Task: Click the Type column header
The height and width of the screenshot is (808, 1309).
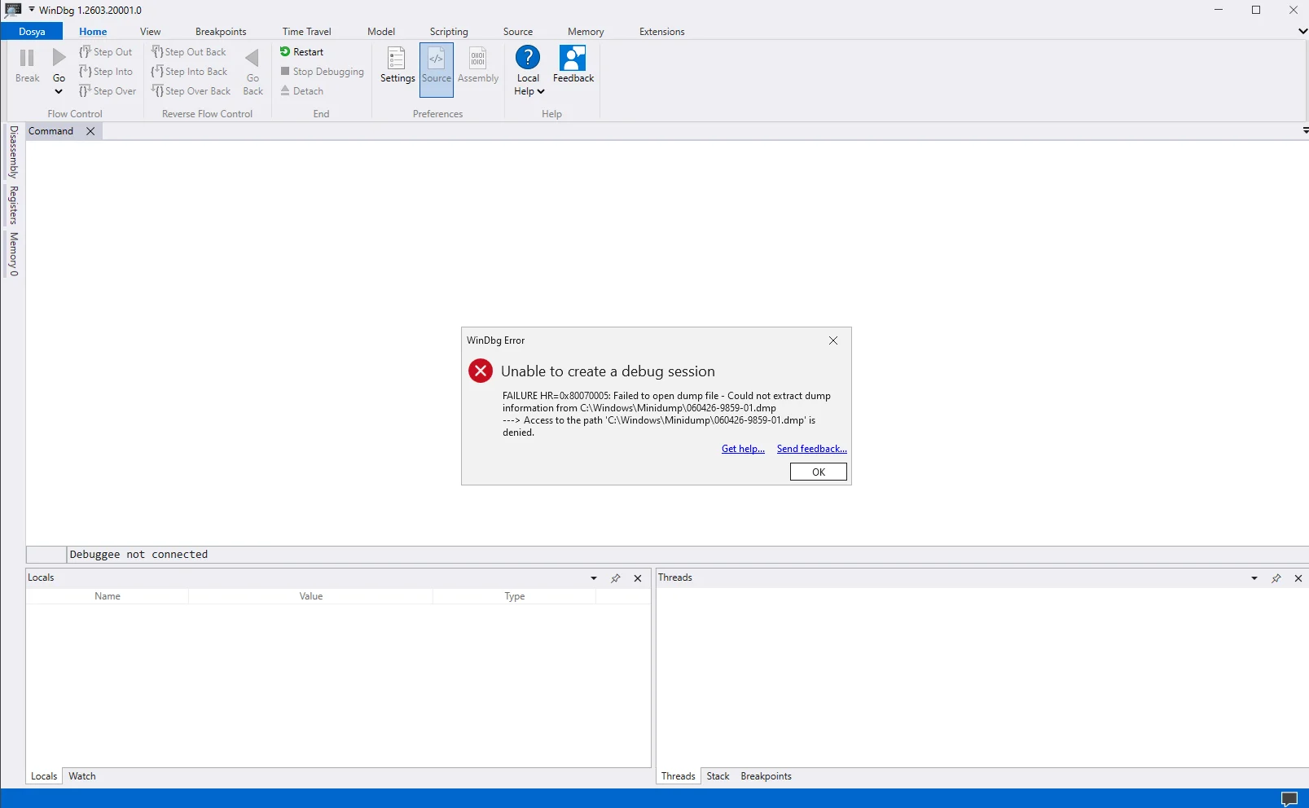Action: pyautogui.click(x=515, y=596)
